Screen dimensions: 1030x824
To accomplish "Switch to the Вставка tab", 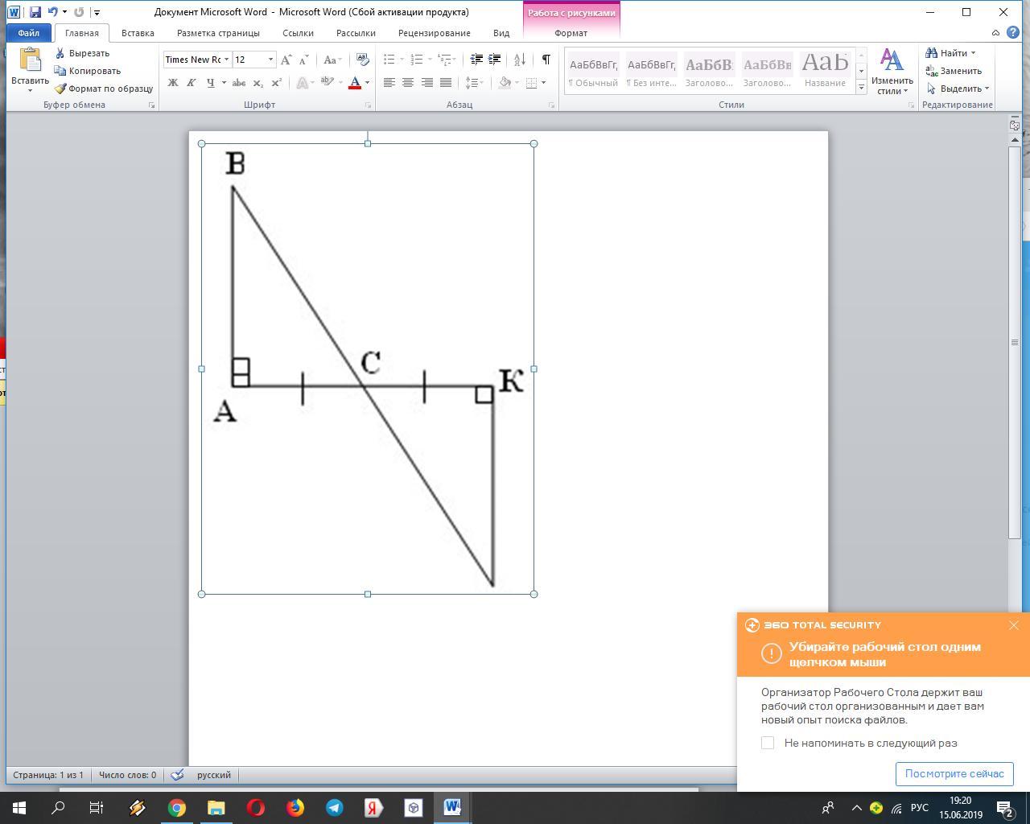I will (x=138, y=33).
